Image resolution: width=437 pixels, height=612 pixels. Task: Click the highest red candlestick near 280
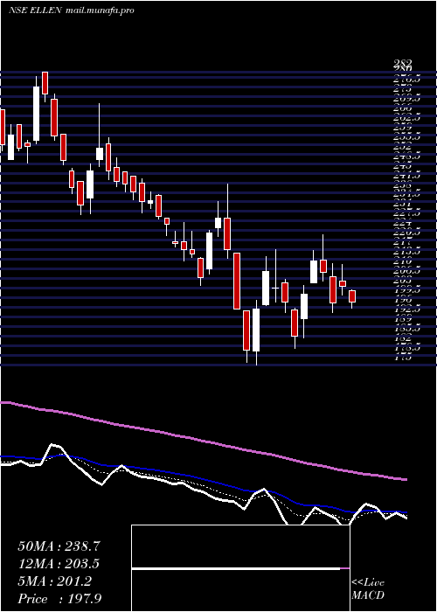pyautogui.click(x=45, y=83)
